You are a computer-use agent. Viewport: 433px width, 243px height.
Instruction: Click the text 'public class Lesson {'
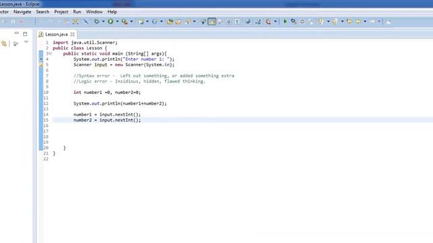pyautogui.click(x=80, y=48)
